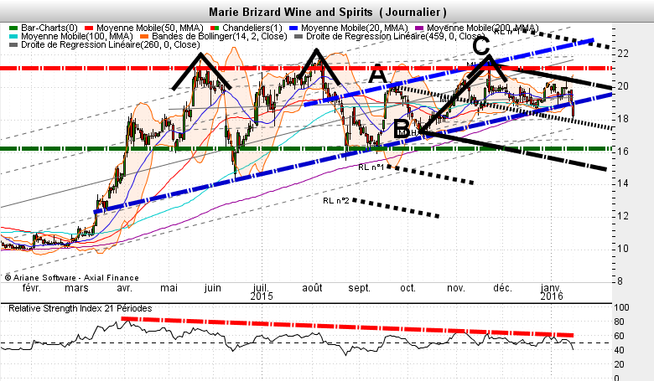Click the 'mai' month label on time axis

click(169, 288)
